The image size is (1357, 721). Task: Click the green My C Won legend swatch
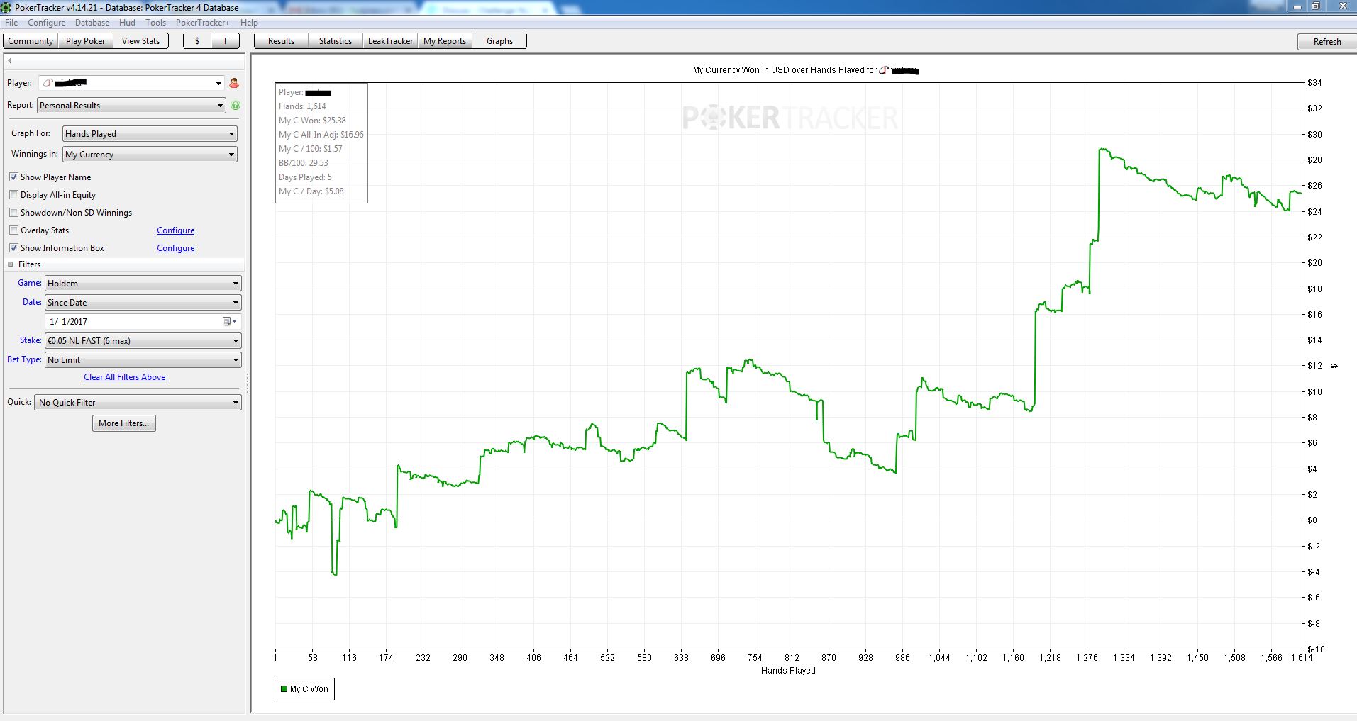click(x=284, y=689)
